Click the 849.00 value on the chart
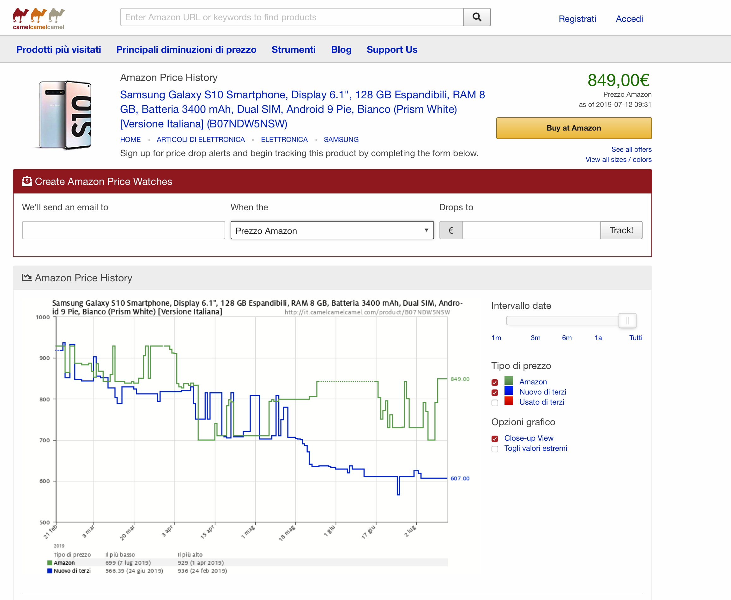Screen dimensions: 731x600 460,379
